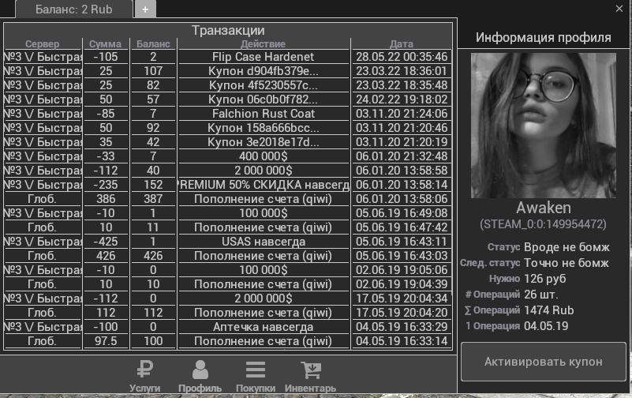
Task: Sort by the Баланс column header
Action: 153,44
